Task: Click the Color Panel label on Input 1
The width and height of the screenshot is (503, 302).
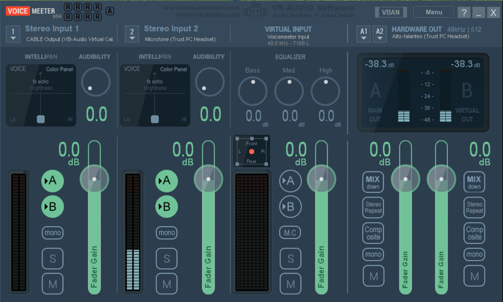Action: click(x=59, y=69)
